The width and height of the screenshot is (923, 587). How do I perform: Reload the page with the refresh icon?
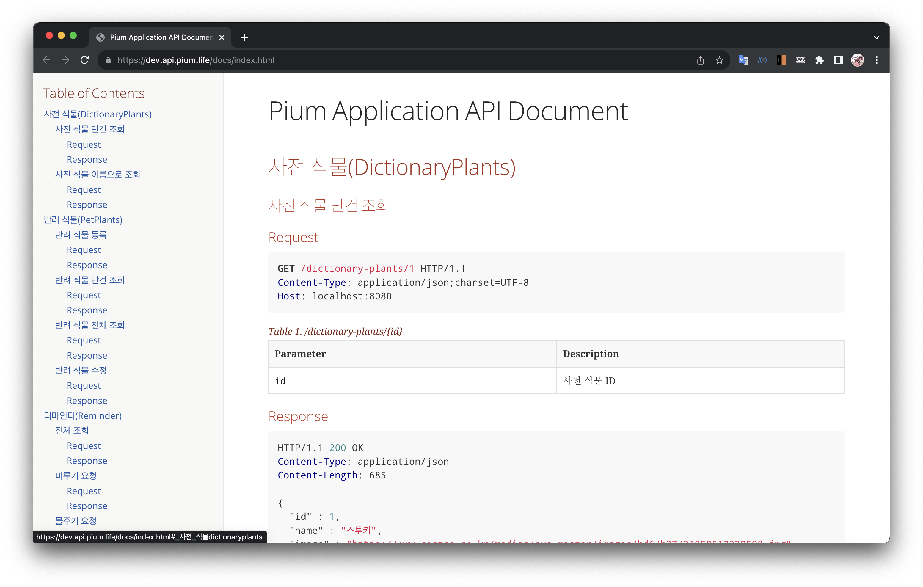pos(85,60)
